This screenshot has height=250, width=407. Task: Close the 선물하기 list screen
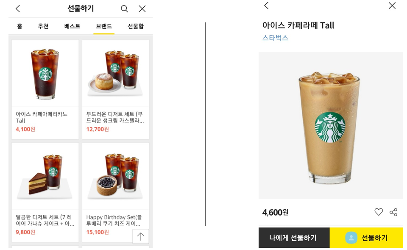pos(142,9)
